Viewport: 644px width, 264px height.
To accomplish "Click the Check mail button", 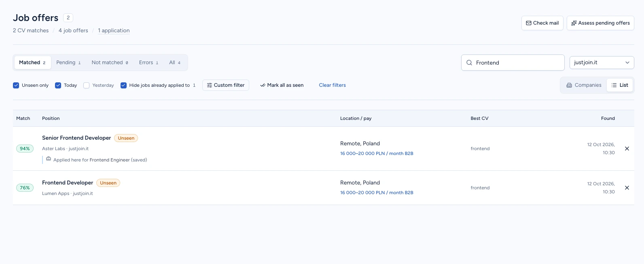I will coord(542,23).
